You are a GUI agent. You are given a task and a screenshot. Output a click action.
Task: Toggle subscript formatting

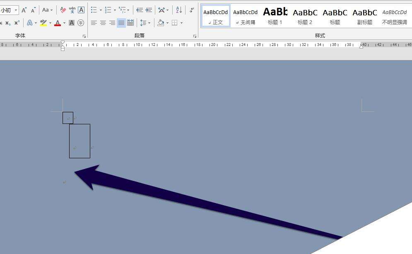[8, 23]
